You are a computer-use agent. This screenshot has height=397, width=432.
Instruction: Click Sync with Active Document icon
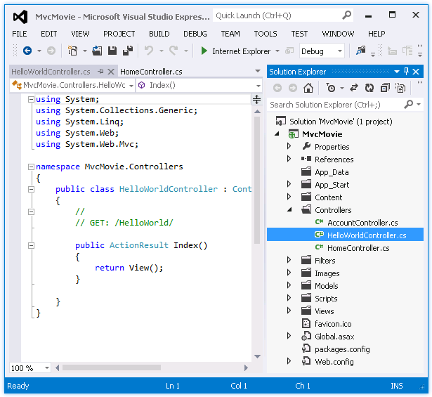pyautogui.click(x=353, y=88)
